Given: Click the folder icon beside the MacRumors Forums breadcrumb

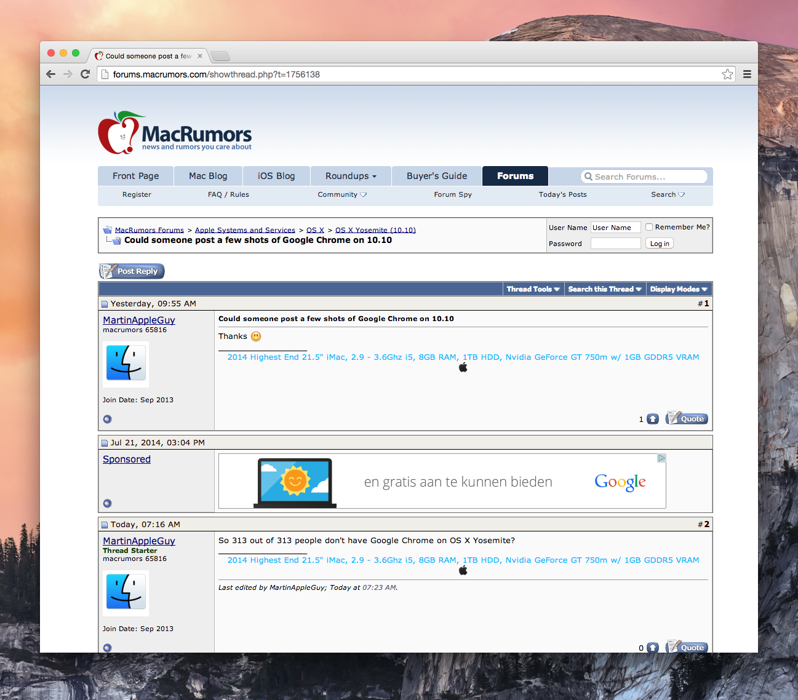Looking at the screenshot, I should tap(108, 230).
